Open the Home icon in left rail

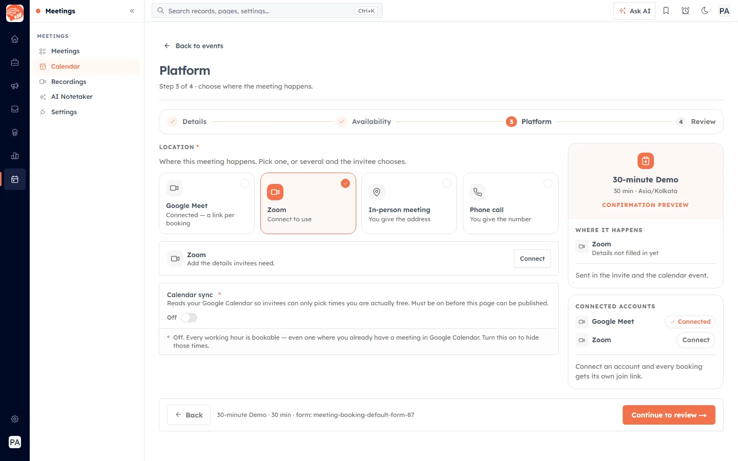pos(15,39)
